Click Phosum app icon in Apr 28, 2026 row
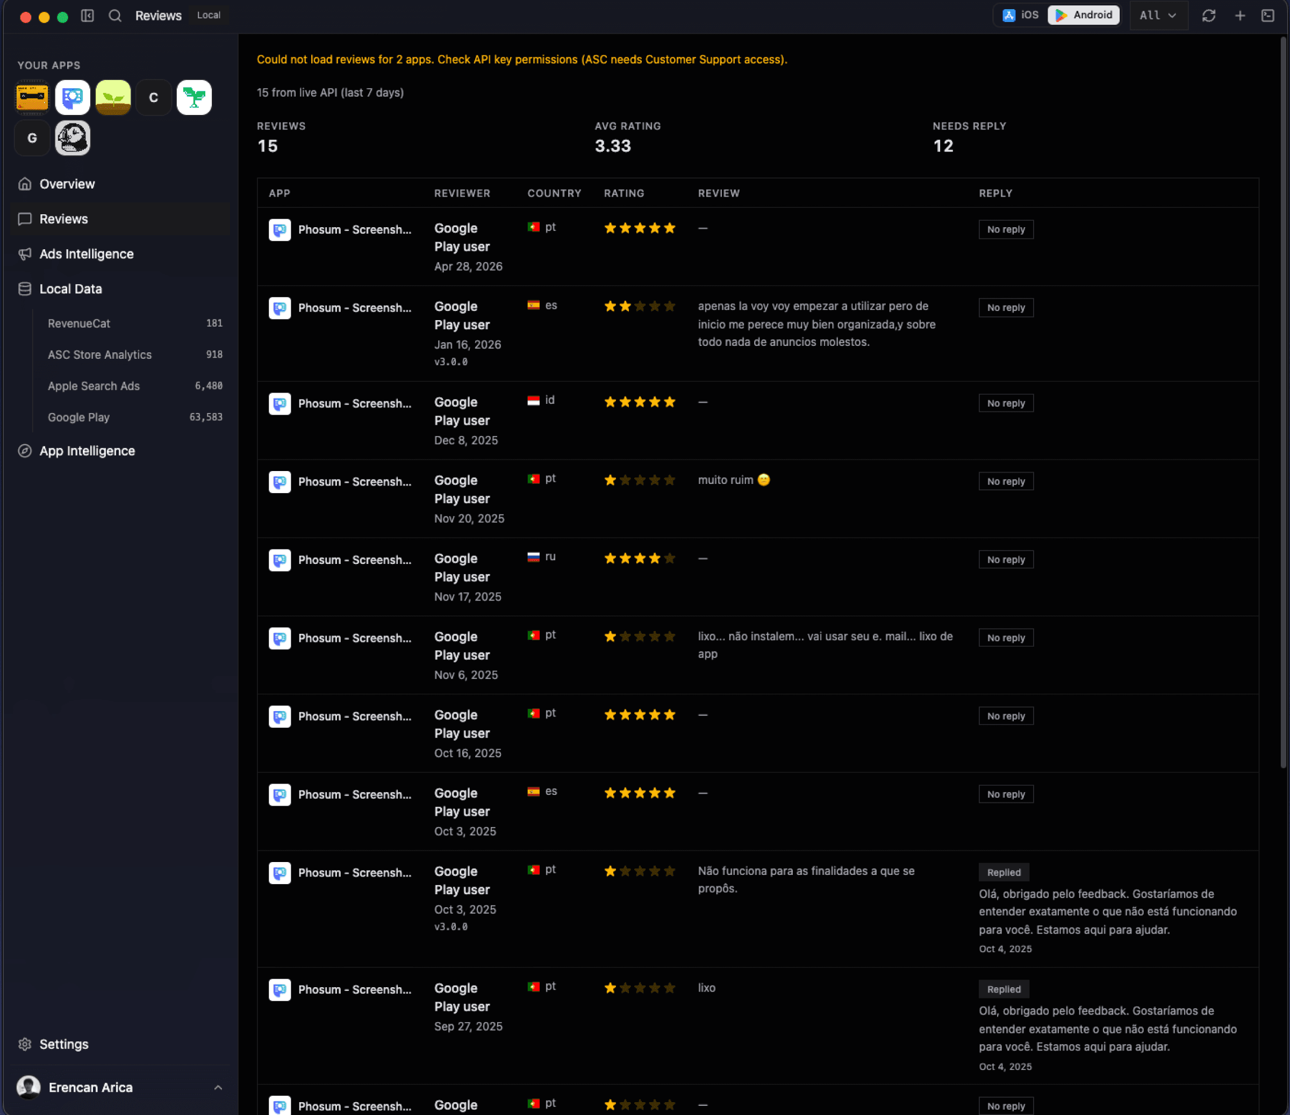The width and height of the screenshot is (1290, 1115). tap(279, 229)
